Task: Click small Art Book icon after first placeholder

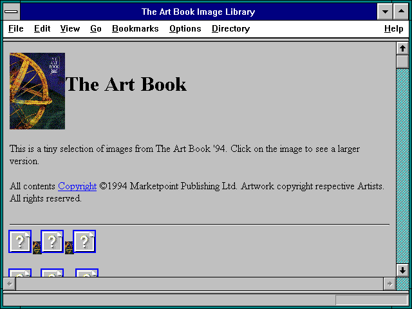Action: pyautogui.click(x=37, y=247)
